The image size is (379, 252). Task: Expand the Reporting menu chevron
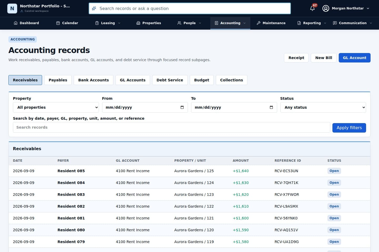(325, 23)
